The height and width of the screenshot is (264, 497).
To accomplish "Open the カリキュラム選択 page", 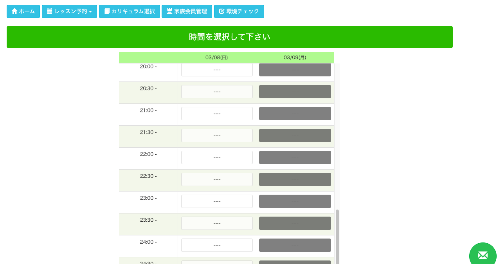I will point(130,11).
